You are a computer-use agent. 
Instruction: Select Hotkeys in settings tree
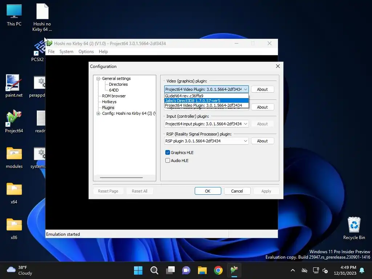pos(109,102)
